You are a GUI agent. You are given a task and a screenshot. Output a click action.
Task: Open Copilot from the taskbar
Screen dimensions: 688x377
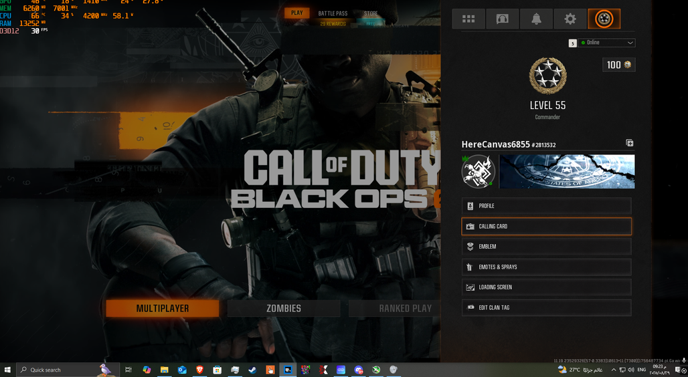tap(147, 370)
